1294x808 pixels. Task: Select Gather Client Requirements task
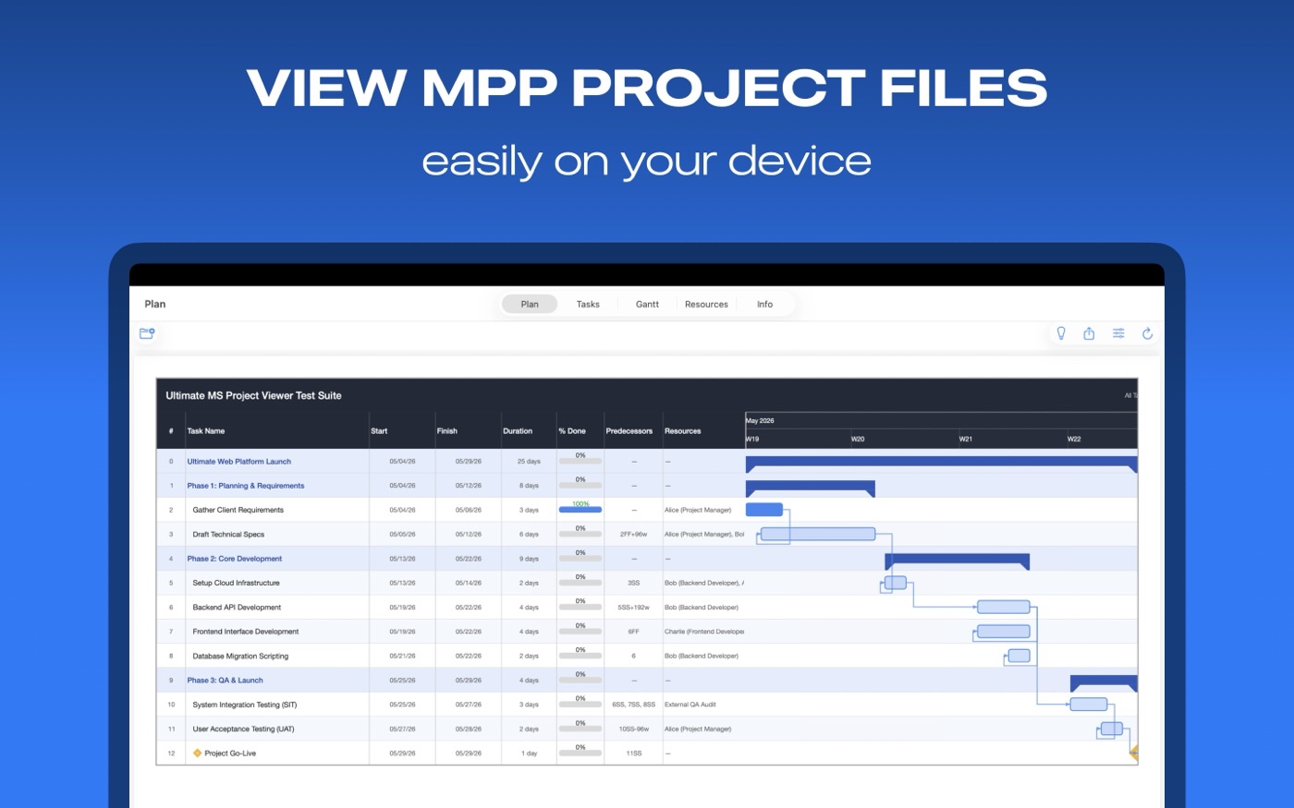[238, 510]
